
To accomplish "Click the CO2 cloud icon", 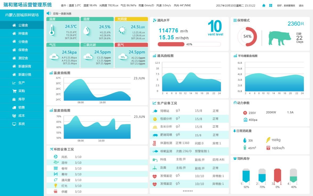I will coord(88,57).
